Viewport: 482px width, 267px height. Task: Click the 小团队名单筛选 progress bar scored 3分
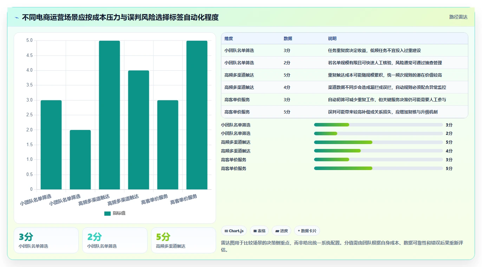click(378, 125)
